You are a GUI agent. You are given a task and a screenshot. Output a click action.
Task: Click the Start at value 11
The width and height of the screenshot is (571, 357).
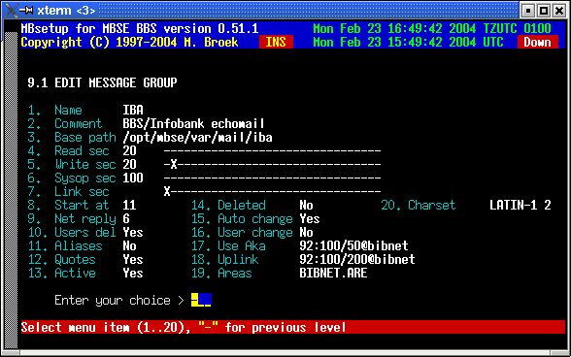[130, 206]
